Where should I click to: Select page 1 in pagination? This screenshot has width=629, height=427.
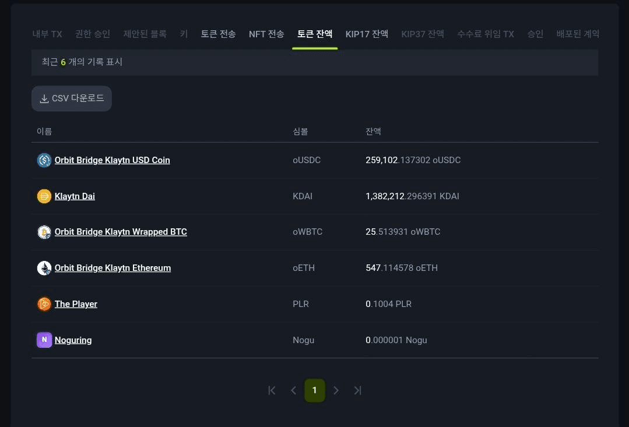coord(315,390)
